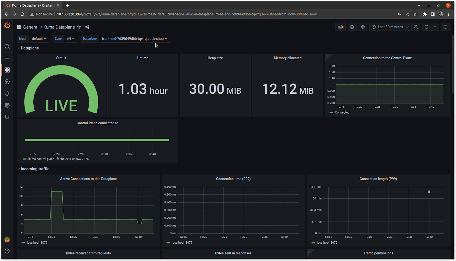Refresh the dashboard
Image resolution: width=456 pixels, height=261 pixels.
pos(427,27)
